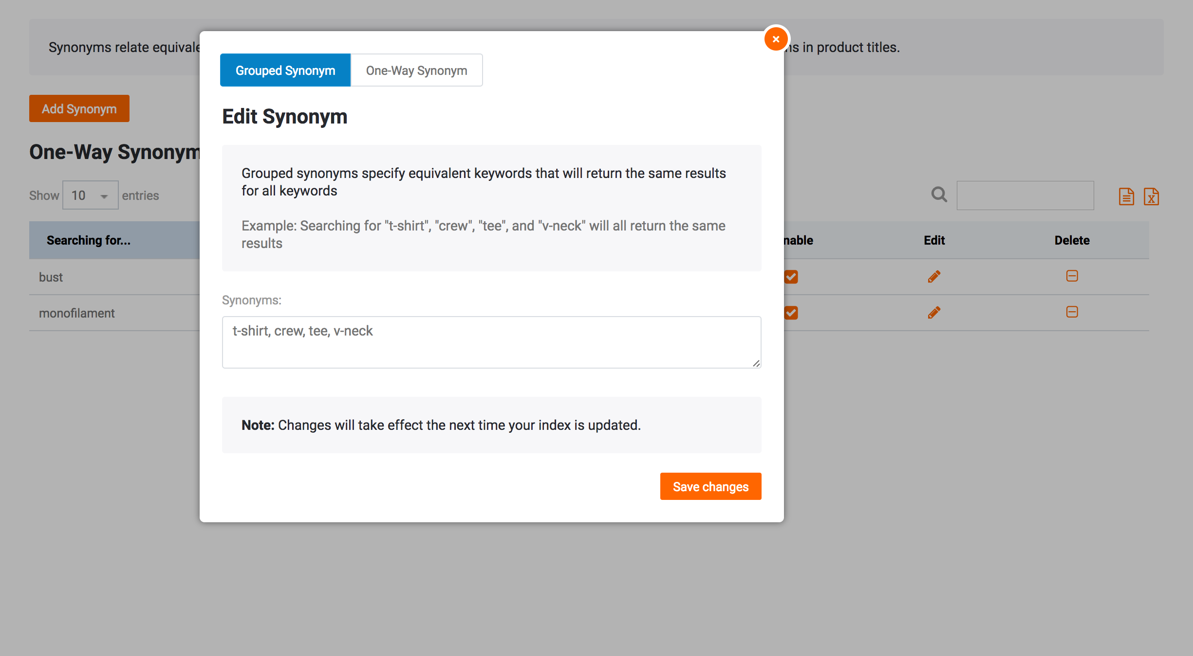Close the Edit Synonym dialog

click(x=776, y=39)
